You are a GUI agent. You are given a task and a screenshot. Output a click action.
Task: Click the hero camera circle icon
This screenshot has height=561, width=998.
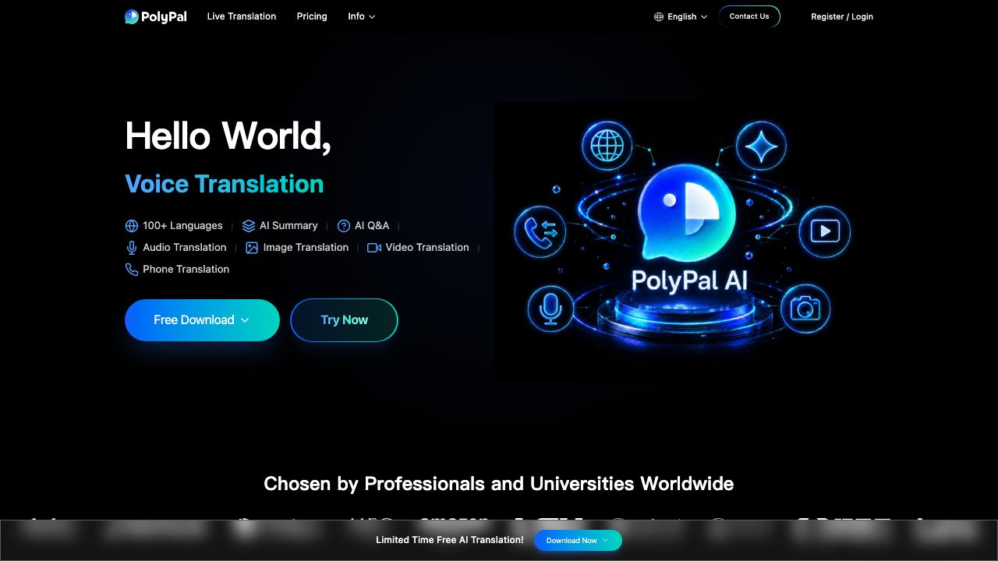(x=805, y=309)
